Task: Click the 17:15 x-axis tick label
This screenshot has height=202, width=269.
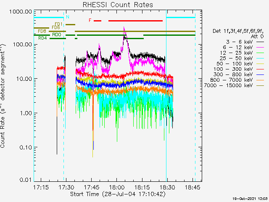Action: (x=41, y=187)
